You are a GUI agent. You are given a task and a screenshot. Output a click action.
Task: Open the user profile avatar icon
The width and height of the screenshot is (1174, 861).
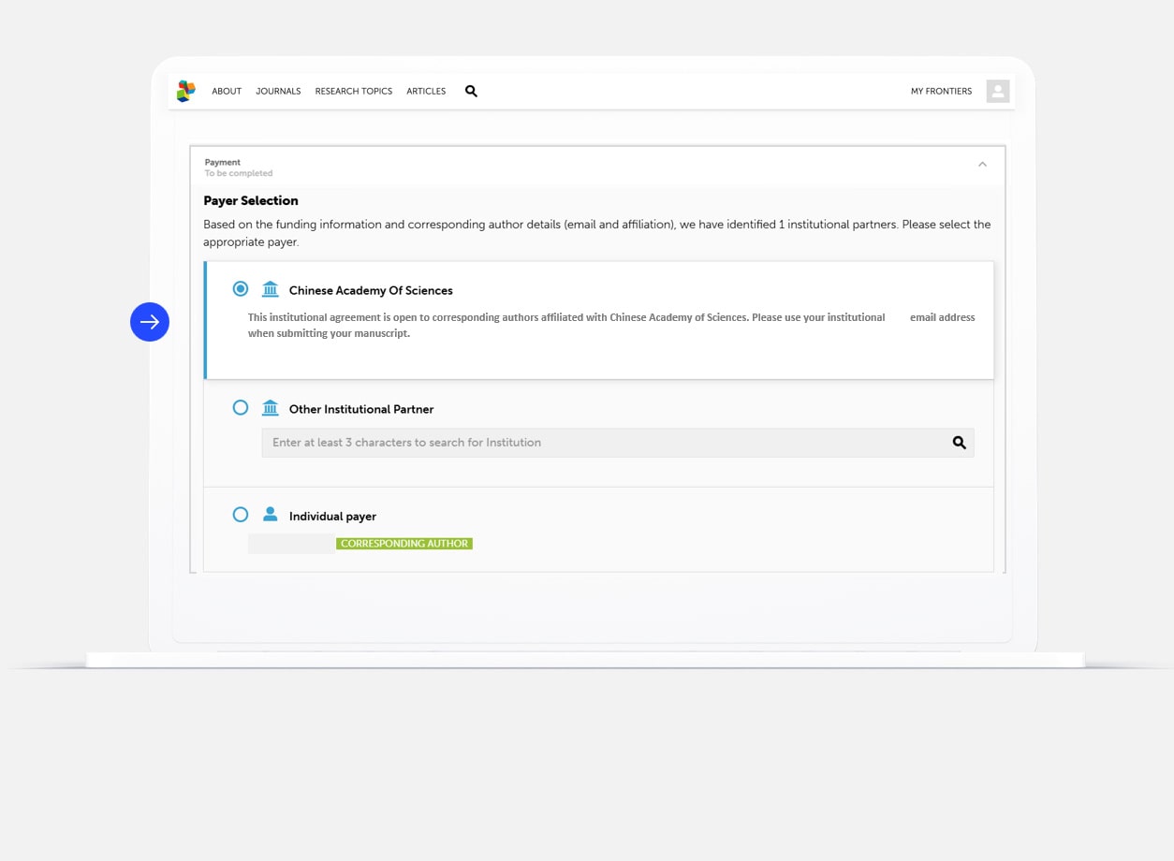[x=998, y=91]
